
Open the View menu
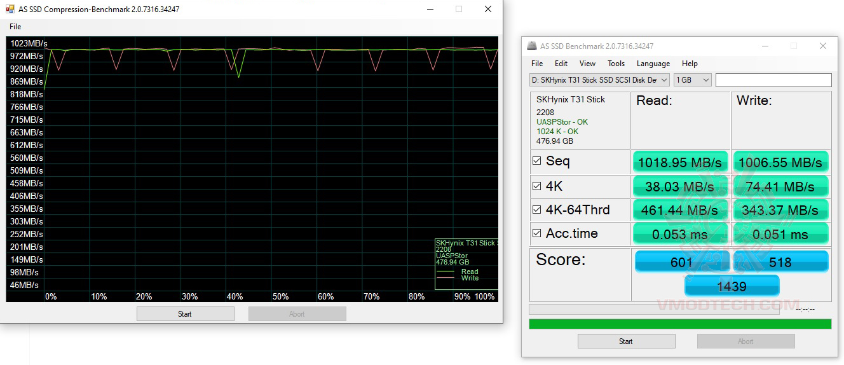588,64
